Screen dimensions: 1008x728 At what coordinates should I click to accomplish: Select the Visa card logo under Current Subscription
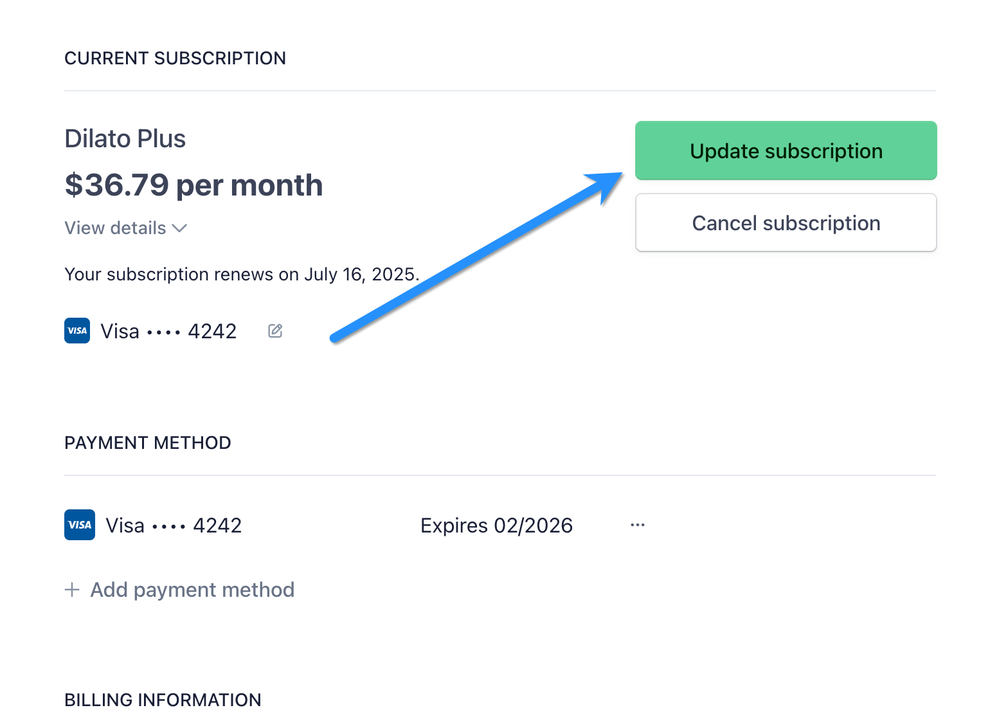(76, 331)
